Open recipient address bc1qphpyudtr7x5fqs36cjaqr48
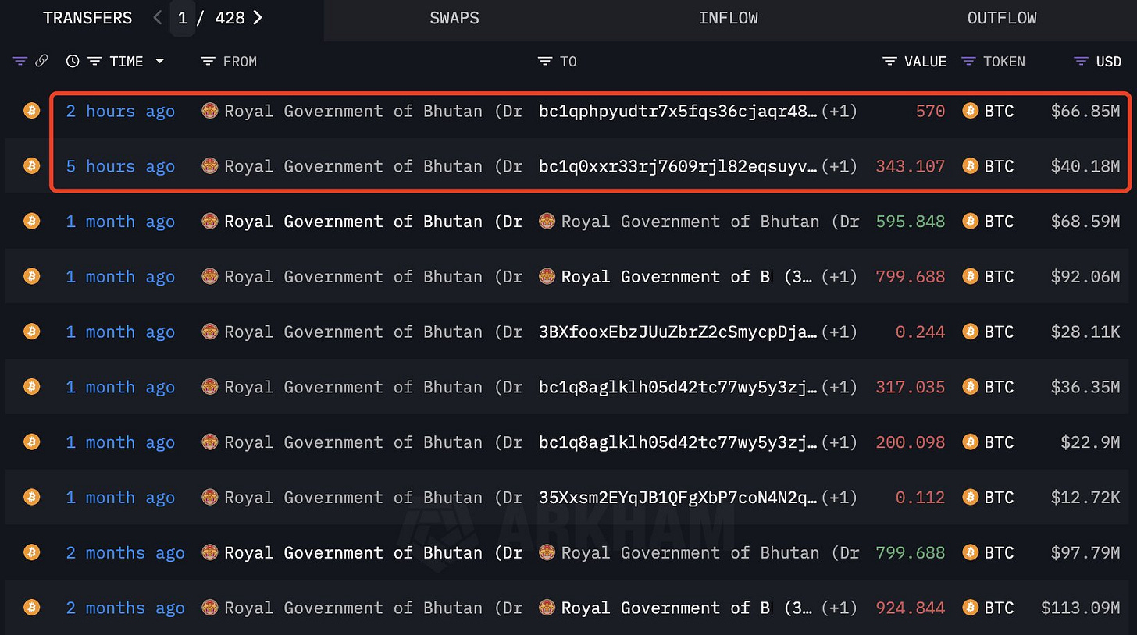1137x635 pixels. 679,111
